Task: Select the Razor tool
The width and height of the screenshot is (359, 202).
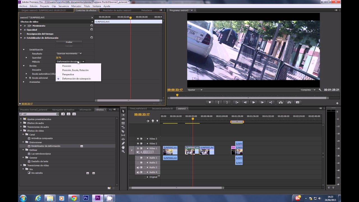Action: click(x=123, y=131)
